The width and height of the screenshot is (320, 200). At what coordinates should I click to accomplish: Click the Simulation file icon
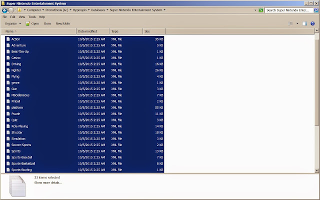(8, 139)
